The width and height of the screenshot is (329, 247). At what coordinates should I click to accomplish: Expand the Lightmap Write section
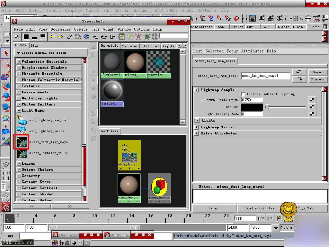(x=197, y=127)
